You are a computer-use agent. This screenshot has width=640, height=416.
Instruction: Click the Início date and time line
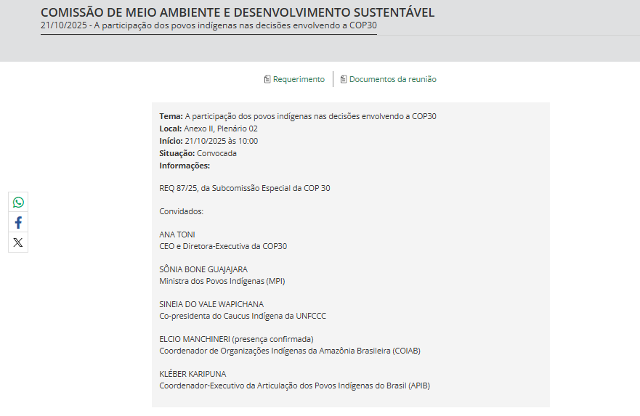click(208, 141)
